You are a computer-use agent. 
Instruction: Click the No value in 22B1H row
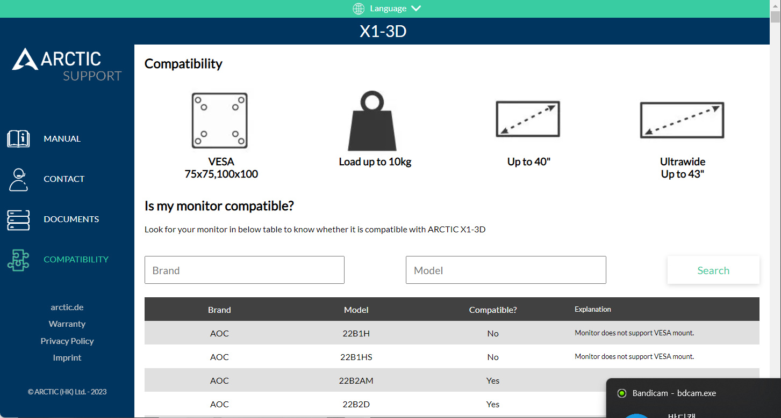coord(493,333)
